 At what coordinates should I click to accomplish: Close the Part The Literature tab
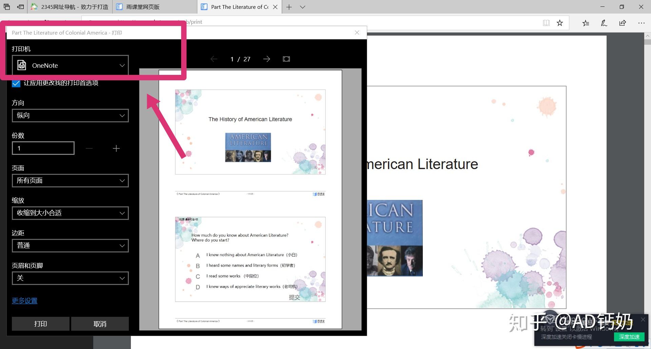coord(275,7)
